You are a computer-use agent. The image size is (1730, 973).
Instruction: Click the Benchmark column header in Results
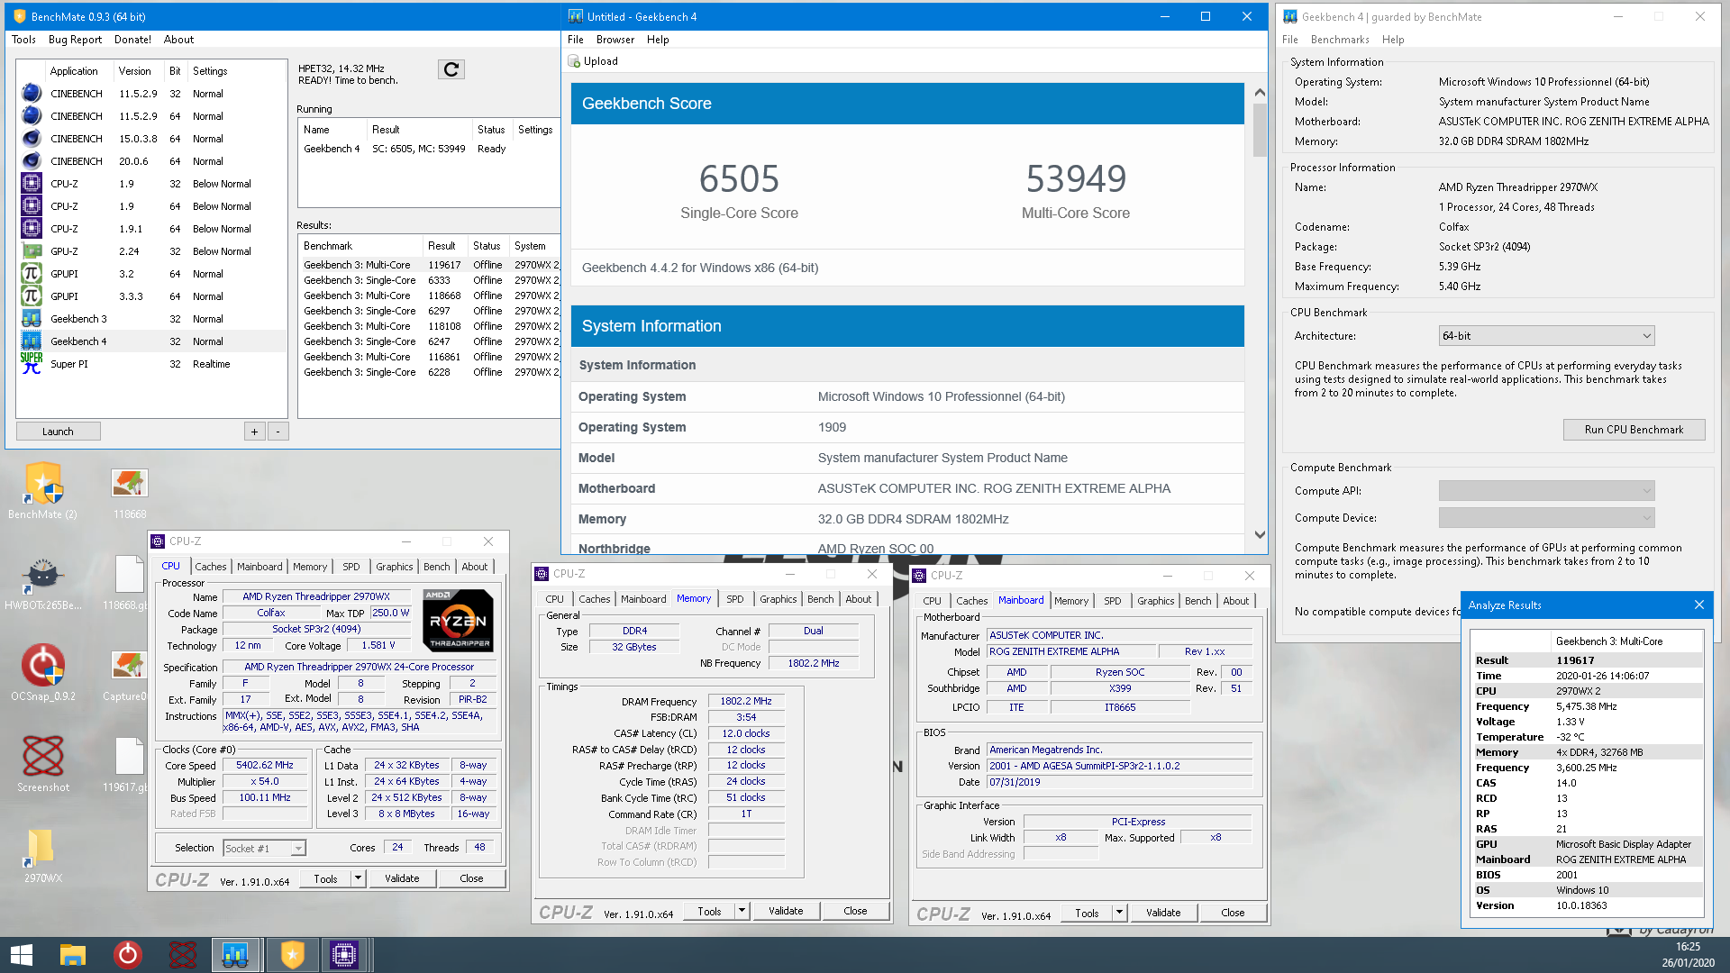(x=360, y=246)
